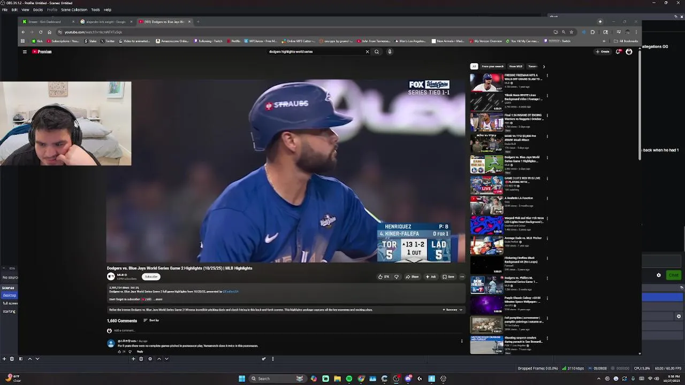Open the OBS Edit menu

(x=14, y=10)
